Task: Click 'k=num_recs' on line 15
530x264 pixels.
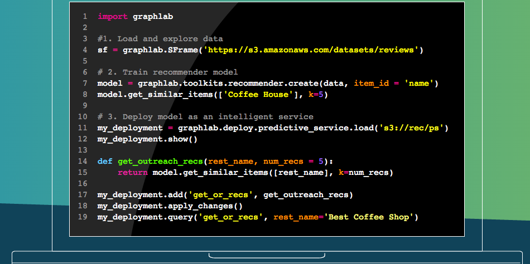Action: pos(364,173)
